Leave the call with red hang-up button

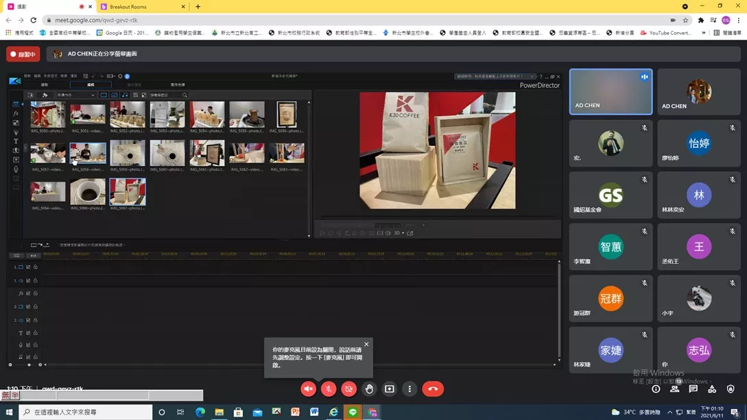433,388
